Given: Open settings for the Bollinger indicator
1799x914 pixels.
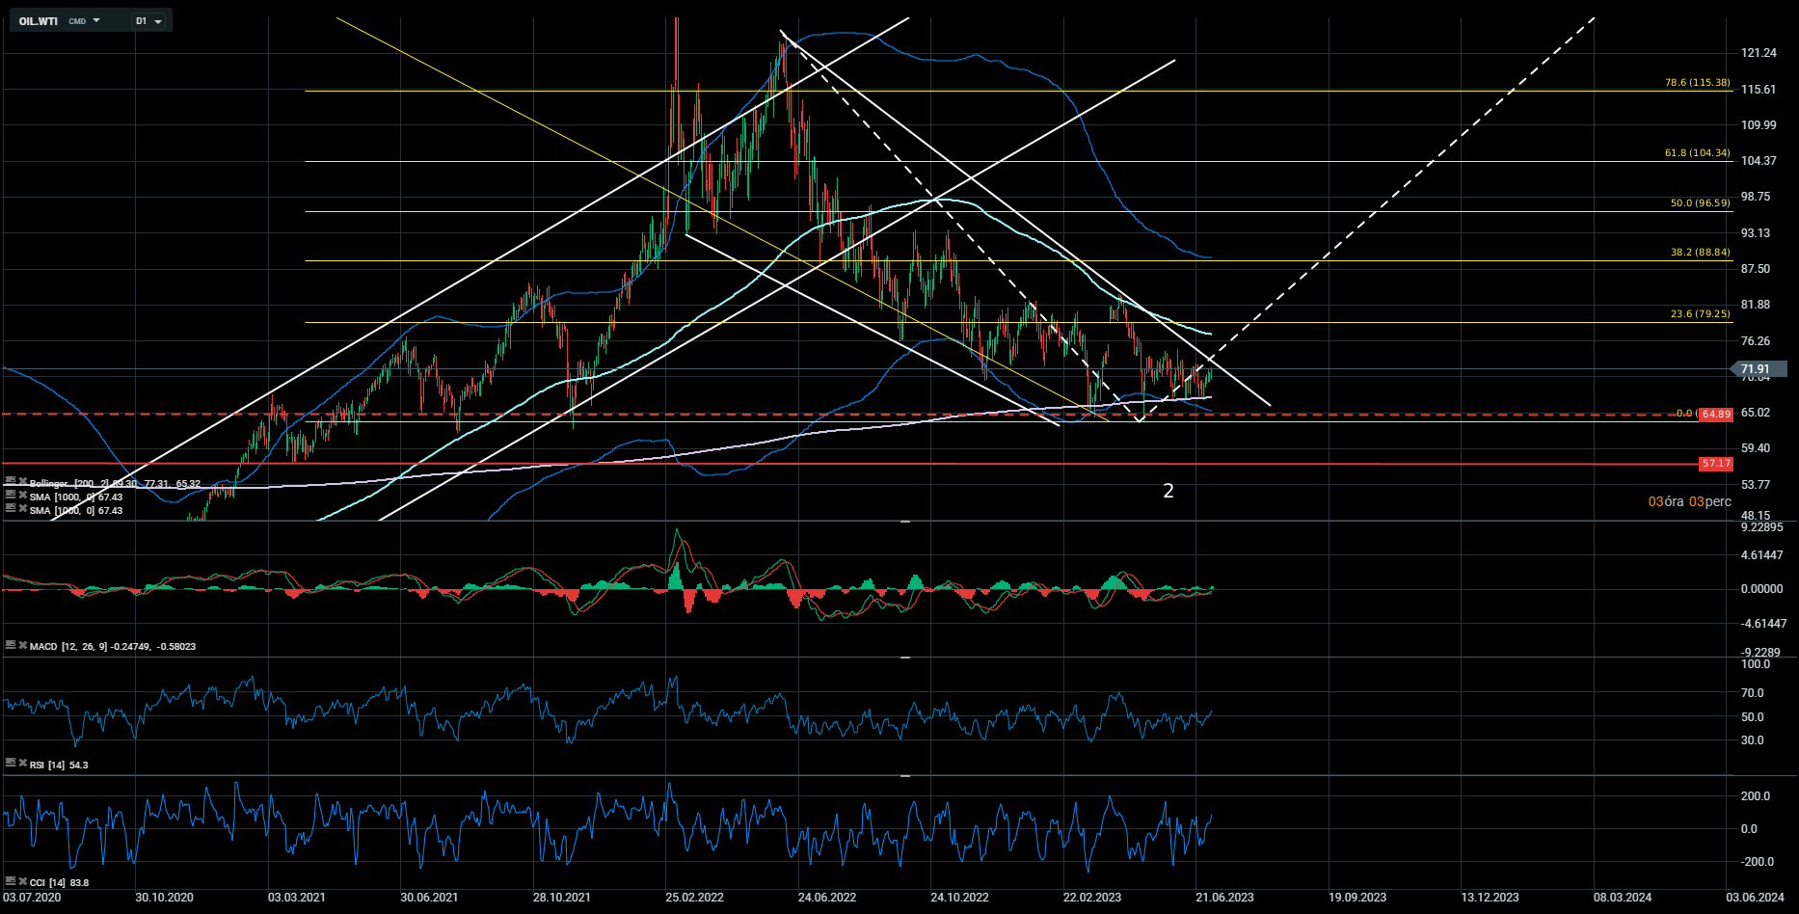Looking at the screenshot, I should [x=11, y=481].
